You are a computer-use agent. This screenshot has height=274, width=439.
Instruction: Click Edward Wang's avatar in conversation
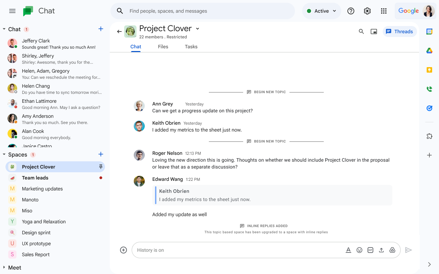tap(139, 181)
